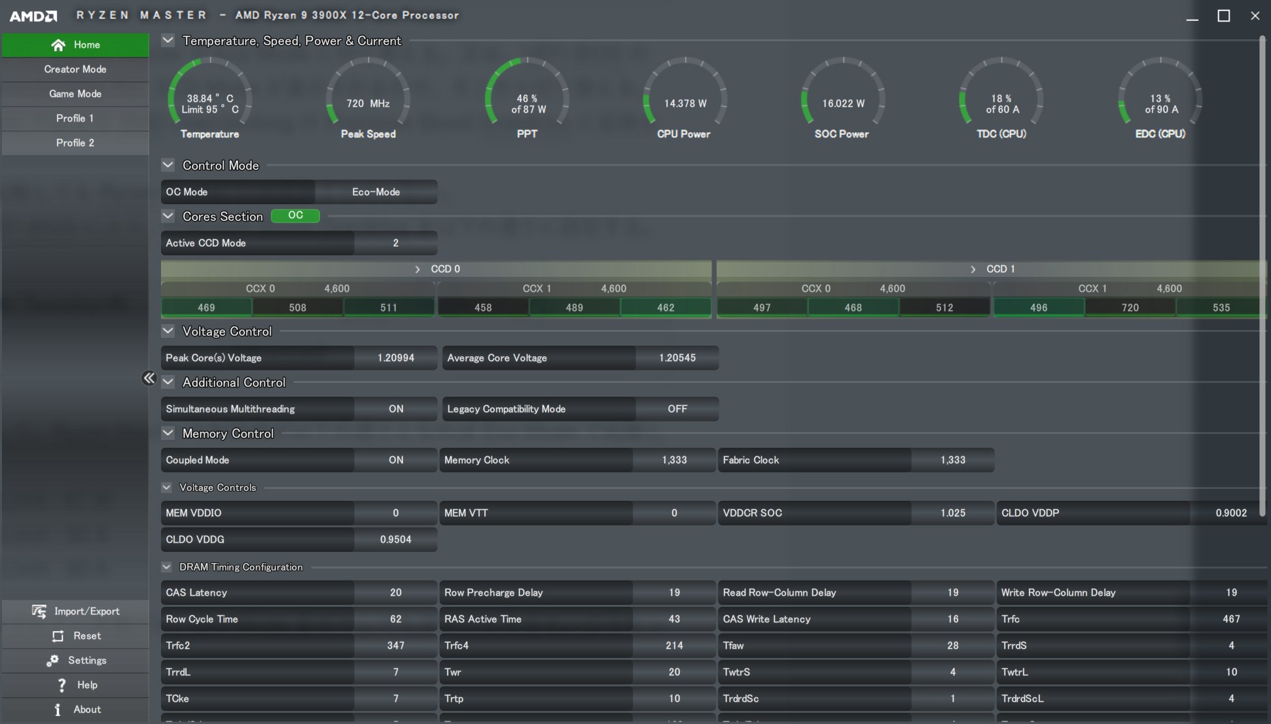Collapse Temperature, Speed, Power & Current section
This screenshot has width=1271, height=724.
point(168,41)
